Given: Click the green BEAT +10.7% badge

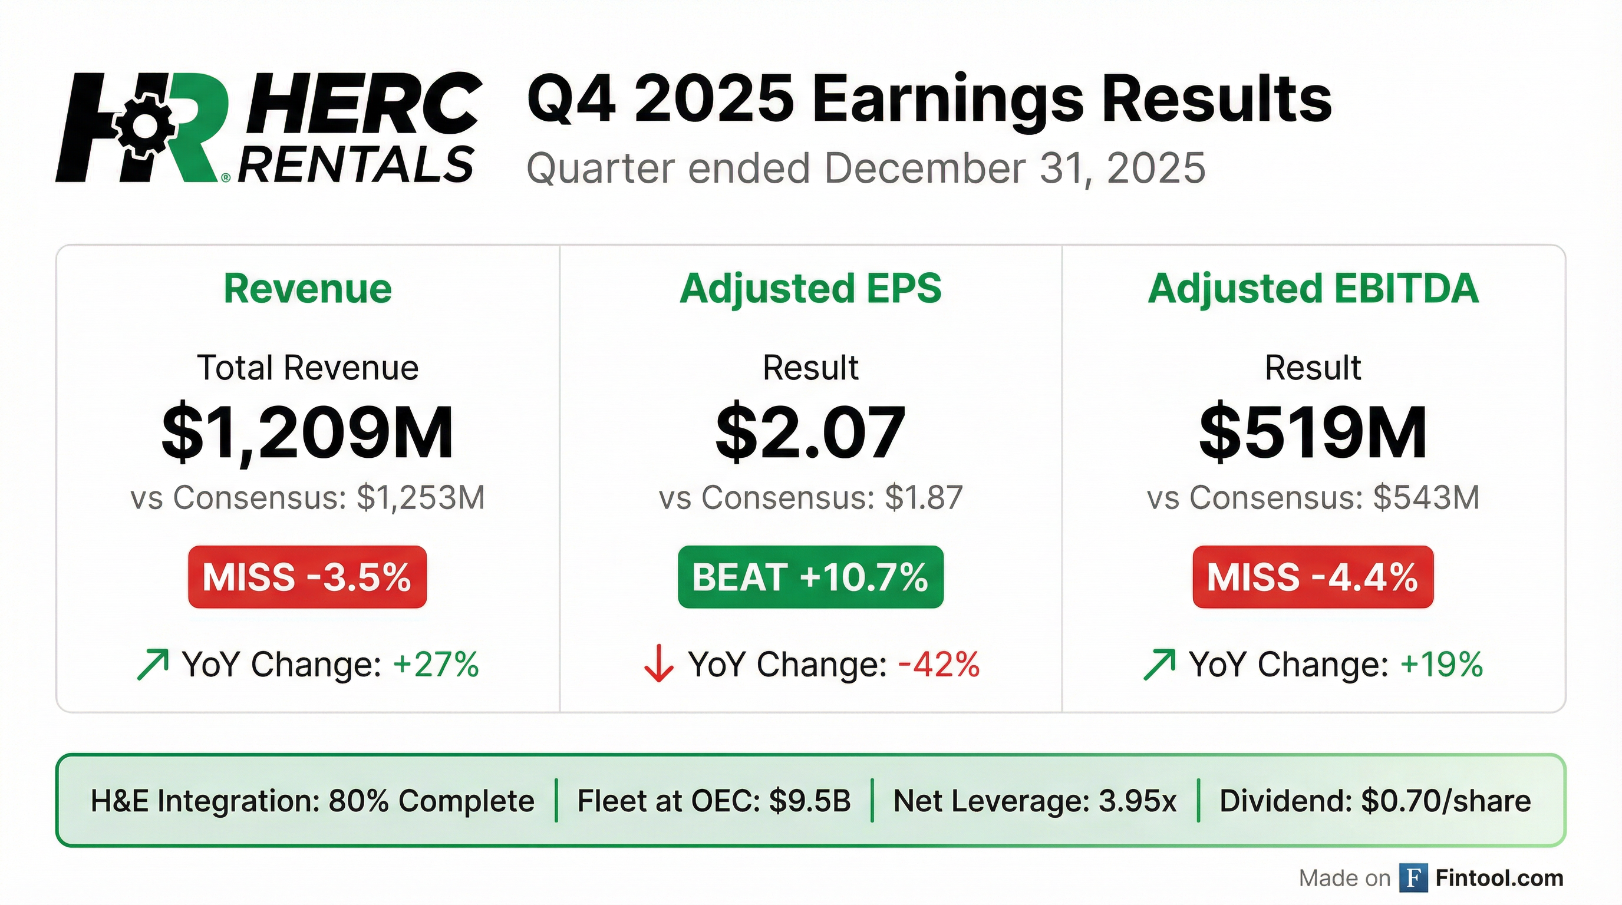Looking at the screenshot, I should (810, 576).
